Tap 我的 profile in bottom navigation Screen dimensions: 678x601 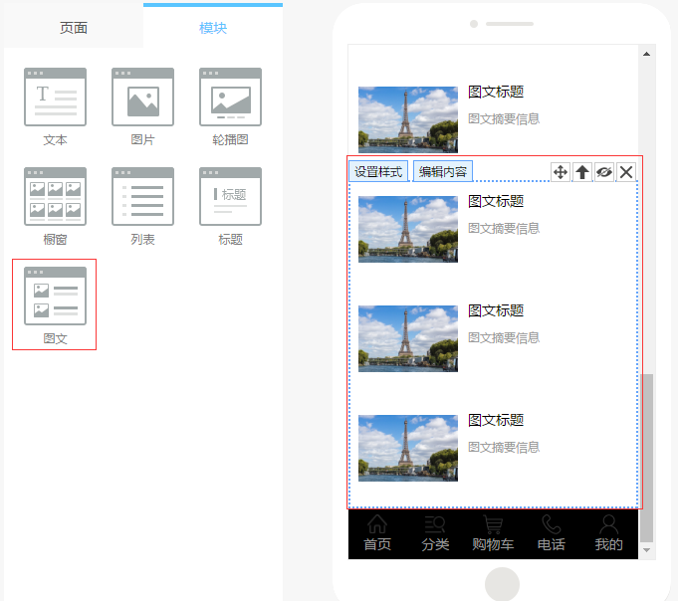pyautogui.click(x=608, y=534)
